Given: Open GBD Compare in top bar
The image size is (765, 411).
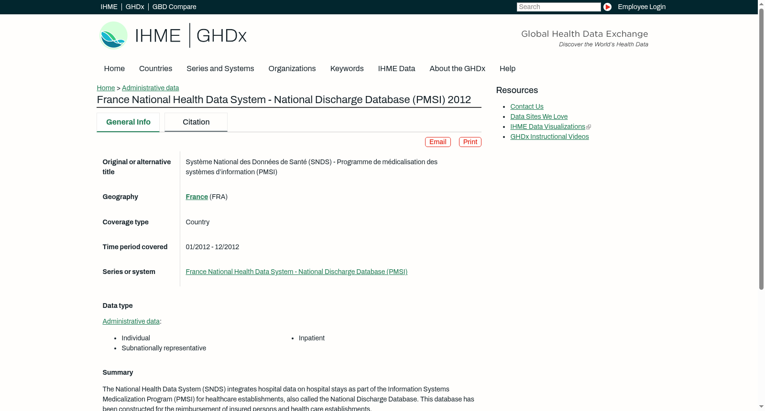Looking at the screenshot, I should [175, 7].
